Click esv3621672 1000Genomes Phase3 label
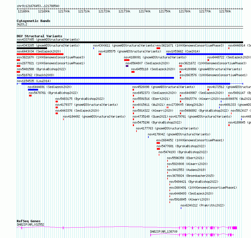This screenshot has width=251, height=238. [213, 63]
